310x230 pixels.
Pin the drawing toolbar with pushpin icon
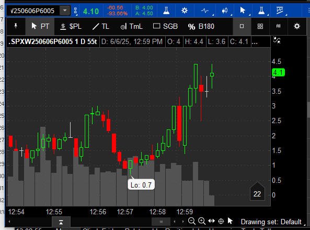[16, 26]
